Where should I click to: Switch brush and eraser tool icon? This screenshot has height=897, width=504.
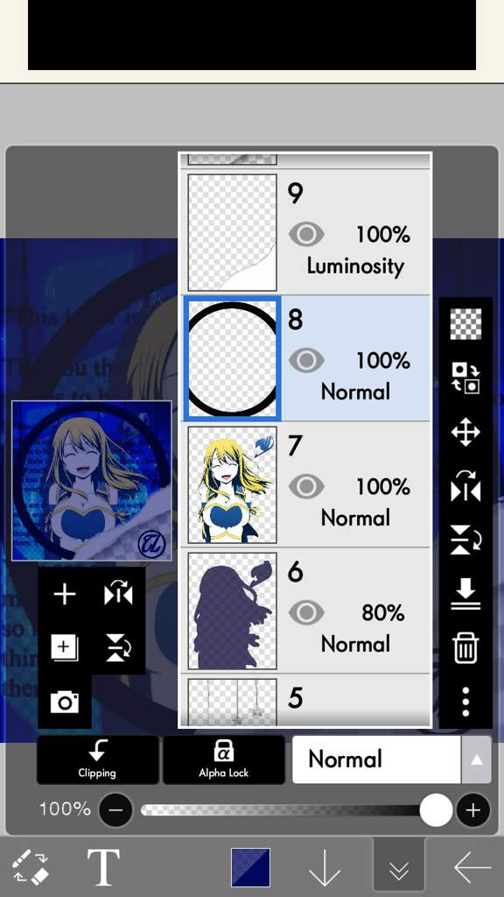31,867
